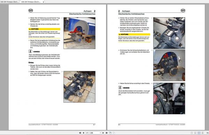This screenshot has width=209, height=135.
Task: Click the 'Einbau' heading on the left page
Action: point(31,63)
